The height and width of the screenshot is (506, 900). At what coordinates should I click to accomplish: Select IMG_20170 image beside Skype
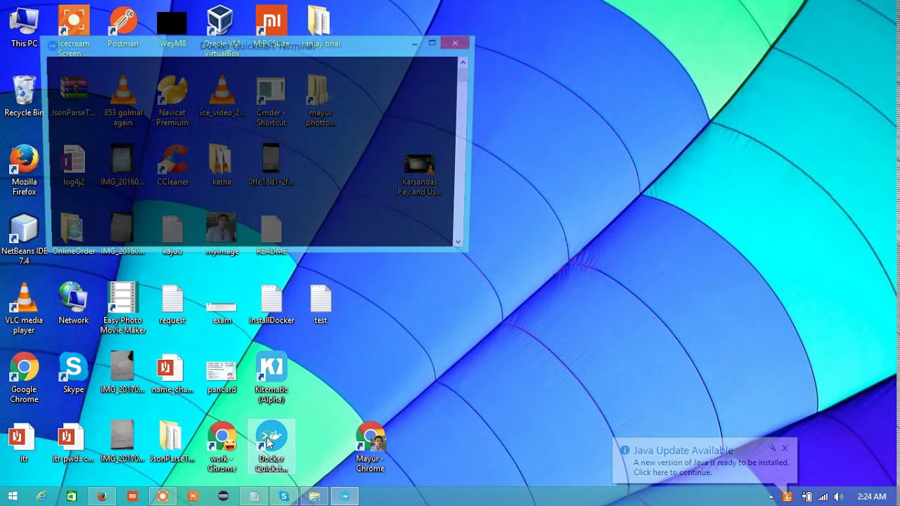122,372
